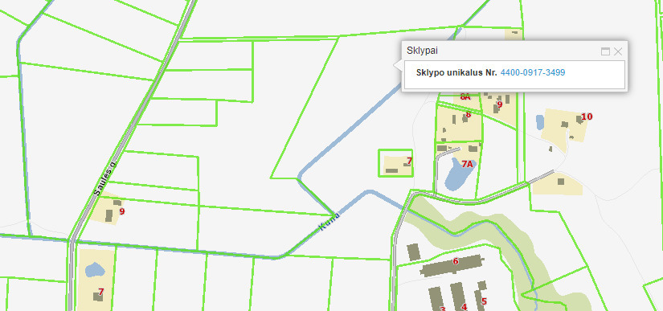
Task: Select building number 4 marker
Action: 465,307
